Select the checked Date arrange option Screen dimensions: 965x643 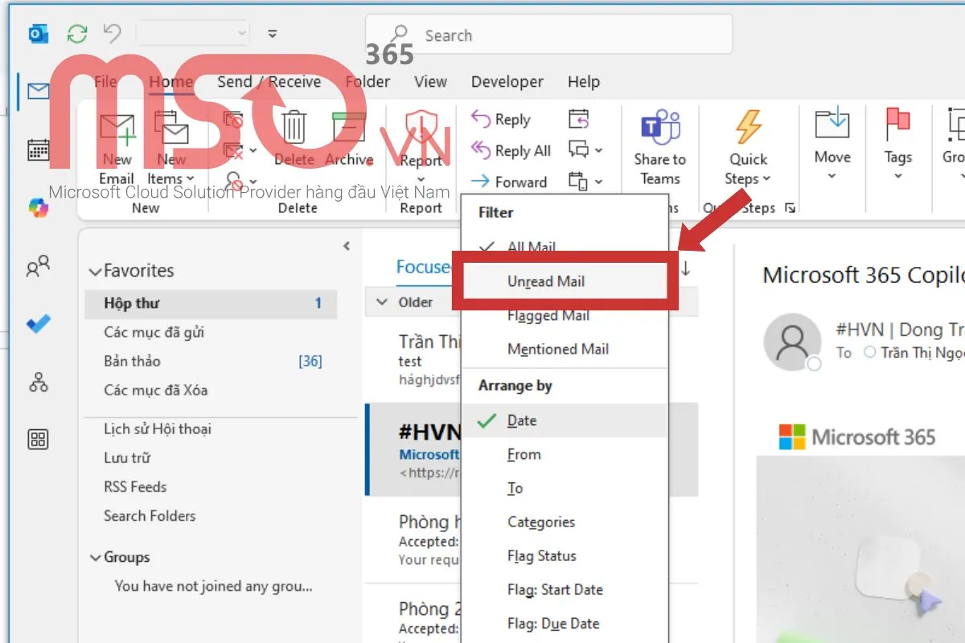521,420
